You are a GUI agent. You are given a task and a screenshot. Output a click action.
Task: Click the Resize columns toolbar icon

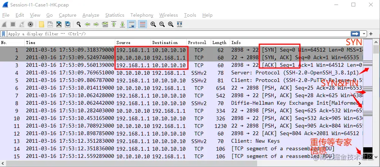coord(179,24)
